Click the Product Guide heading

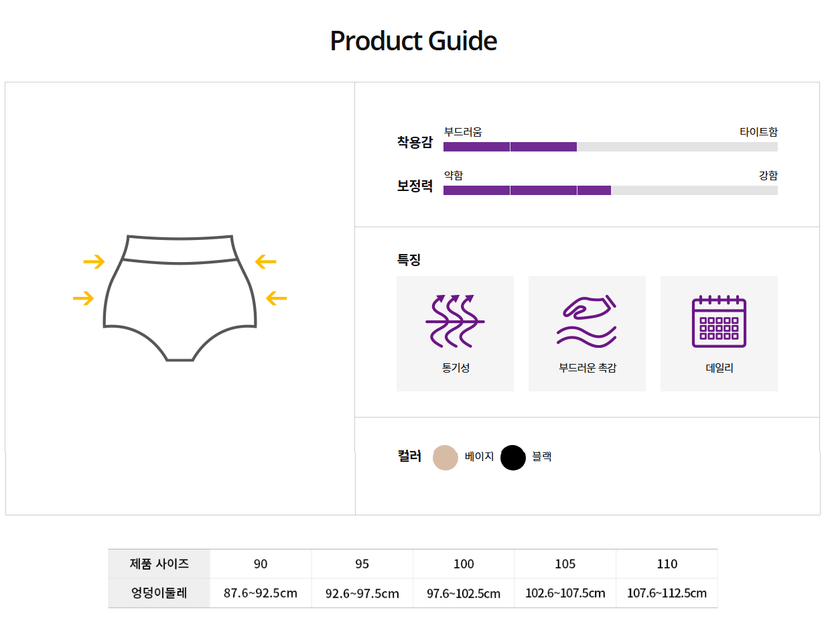tap(413, 41)
